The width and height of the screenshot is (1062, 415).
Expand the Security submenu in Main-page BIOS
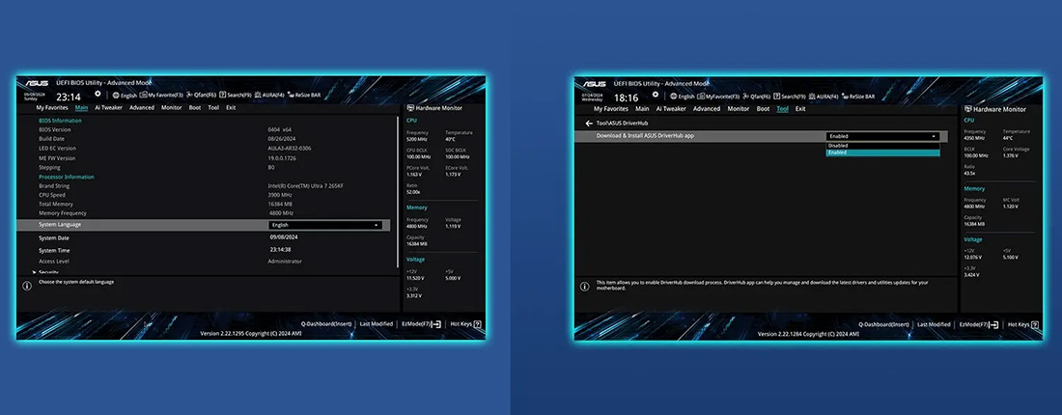point(44,272)
